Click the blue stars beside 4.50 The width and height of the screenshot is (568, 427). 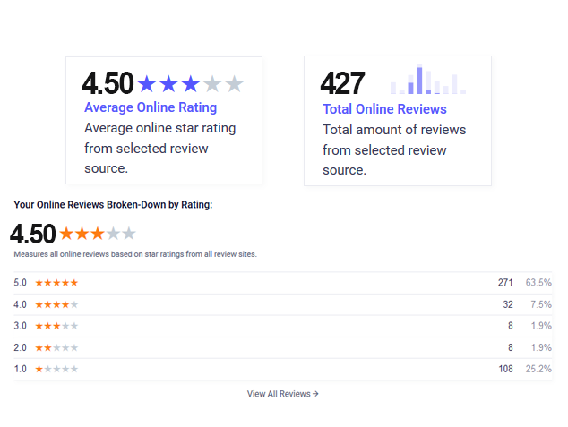coord(191,84)
